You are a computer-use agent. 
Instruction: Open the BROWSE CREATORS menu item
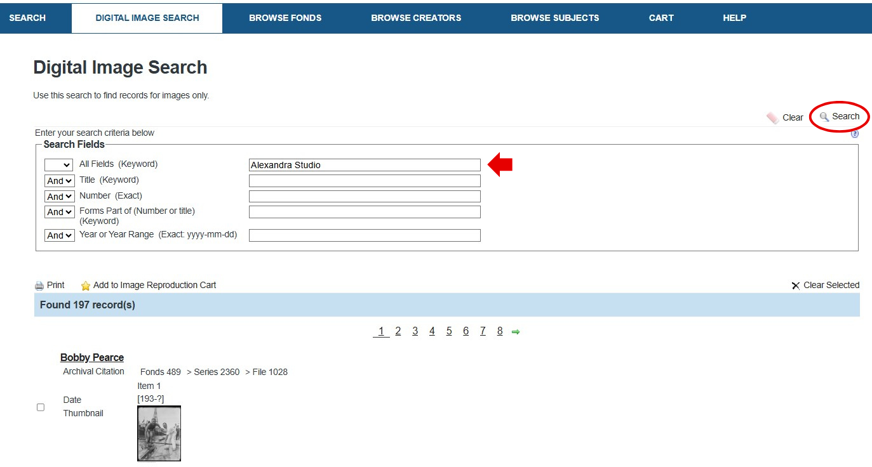click(416, 18)
